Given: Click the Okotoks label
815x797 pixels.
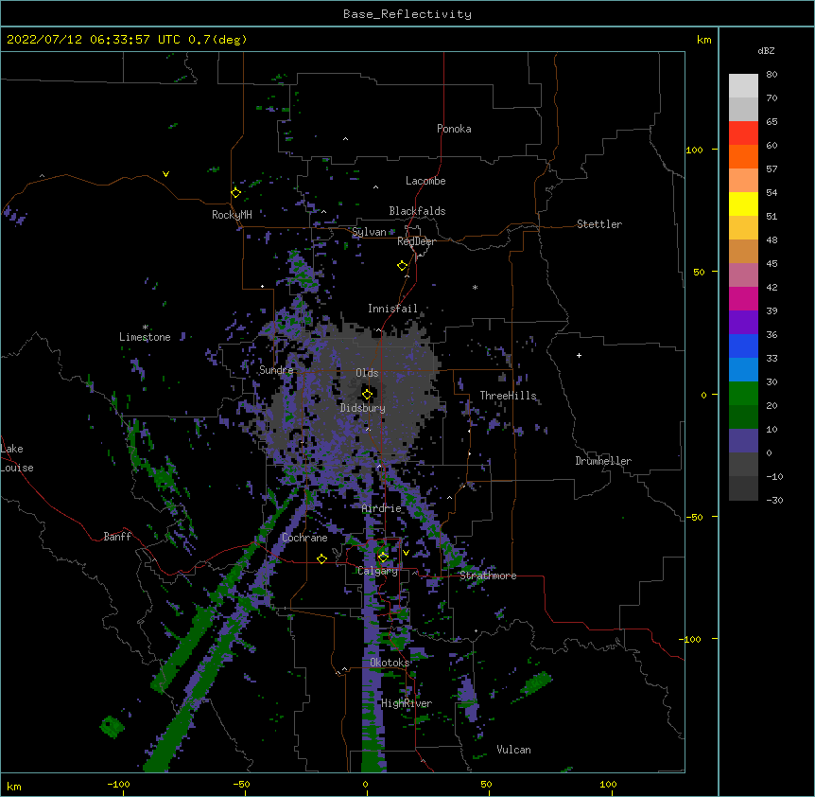Looking at the screenshot, I should (x=390, y=663).
